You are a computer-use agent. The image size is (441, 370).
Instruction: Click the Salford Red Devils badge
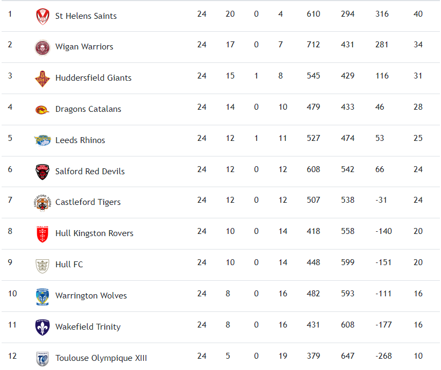[x=42, y=172]
